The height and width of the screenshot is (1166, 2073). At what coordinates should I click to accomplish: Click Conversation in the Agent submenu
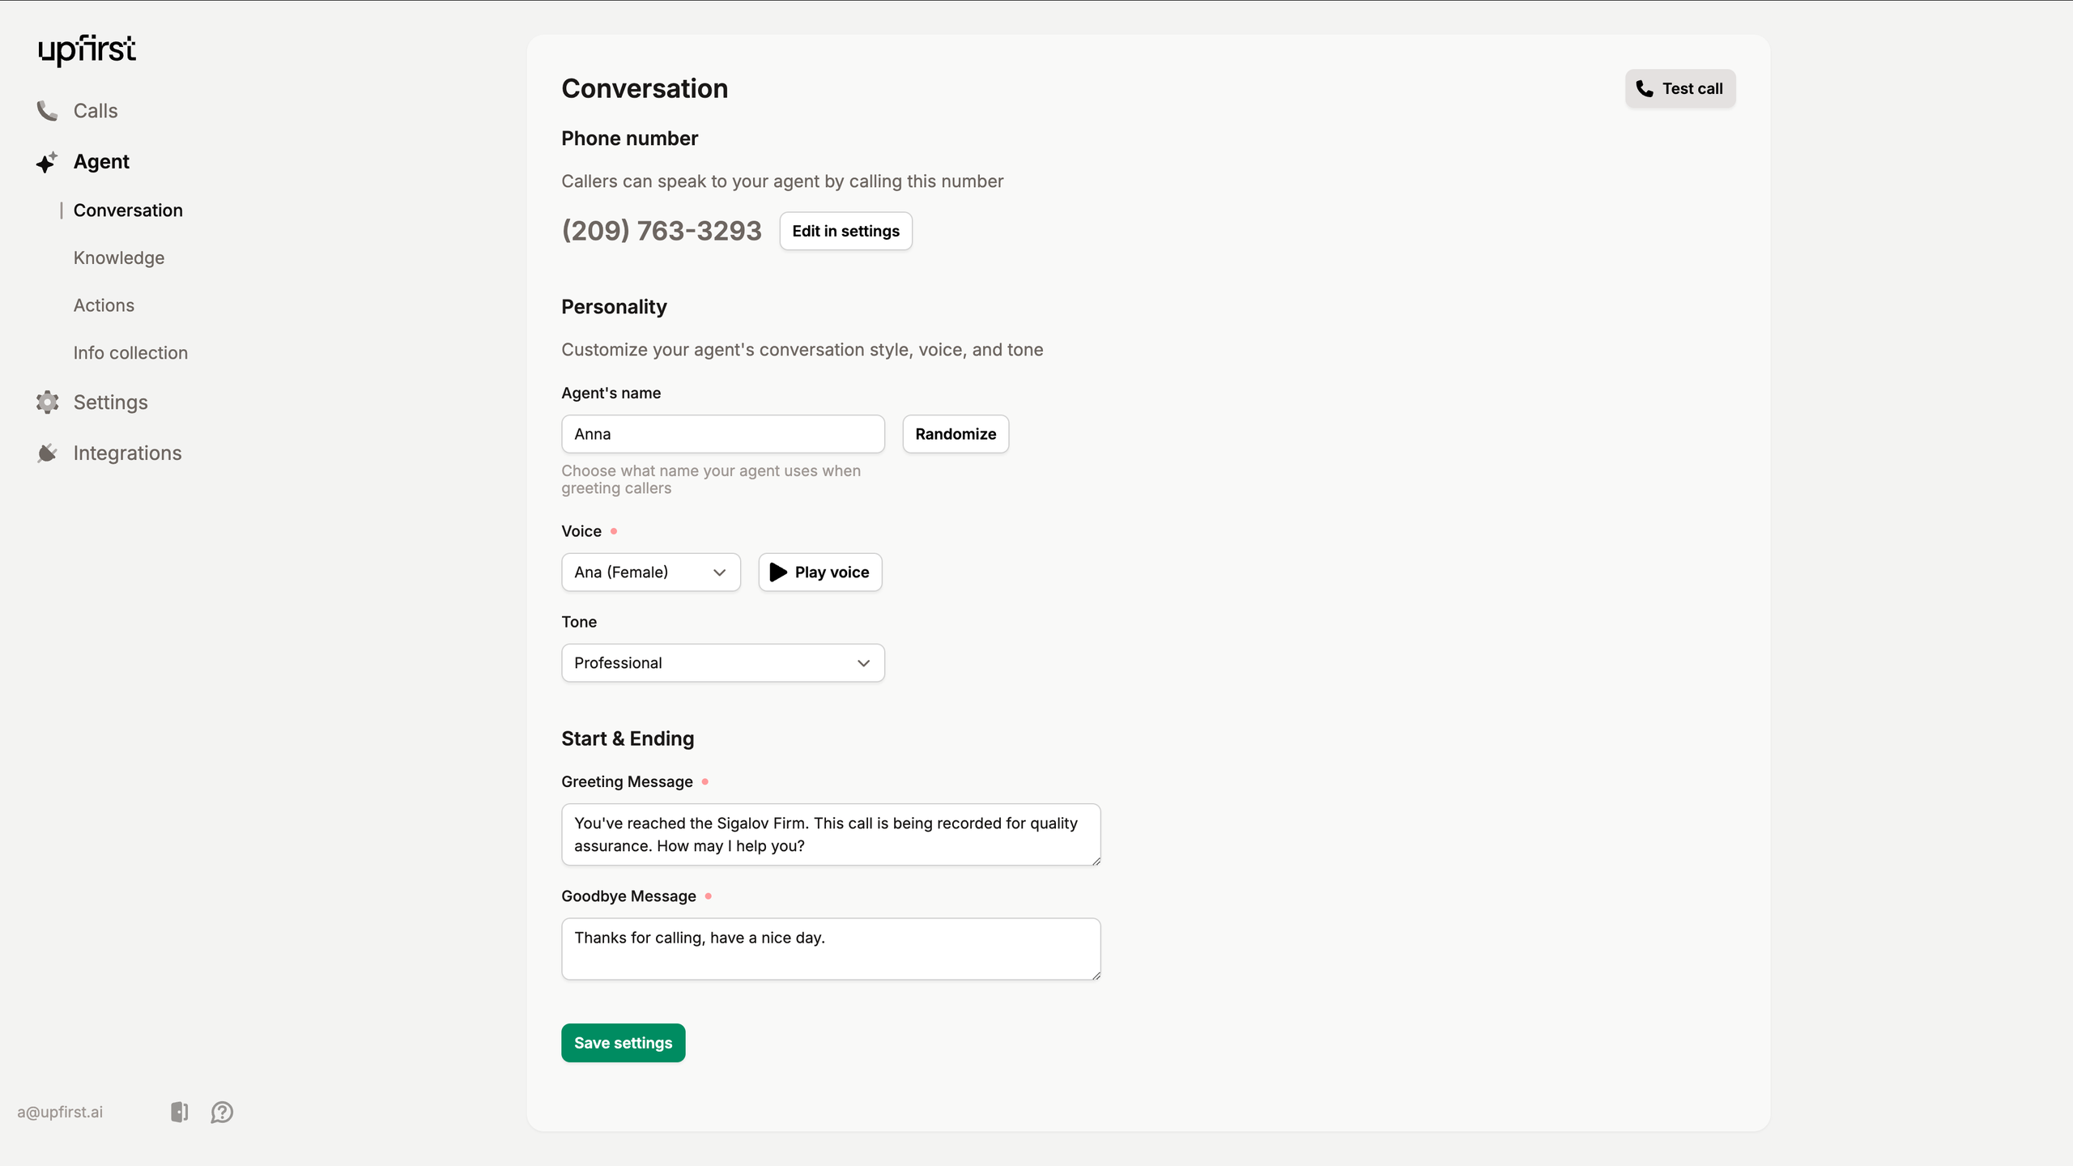pos(128,211)
